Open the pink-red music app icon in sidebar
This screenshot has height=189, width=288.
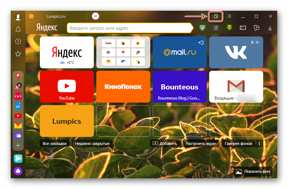click(18, 96)
